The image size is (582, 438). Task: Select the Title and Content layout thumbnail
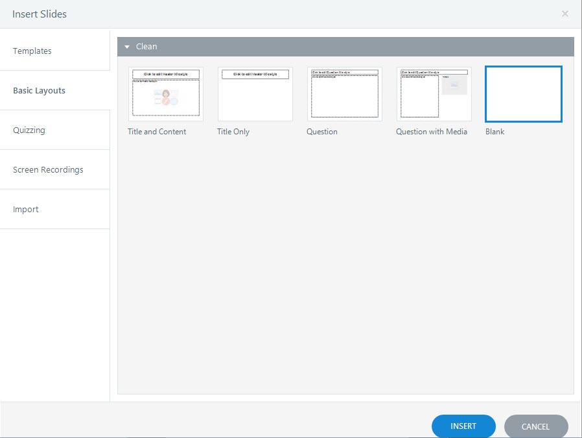166,94
